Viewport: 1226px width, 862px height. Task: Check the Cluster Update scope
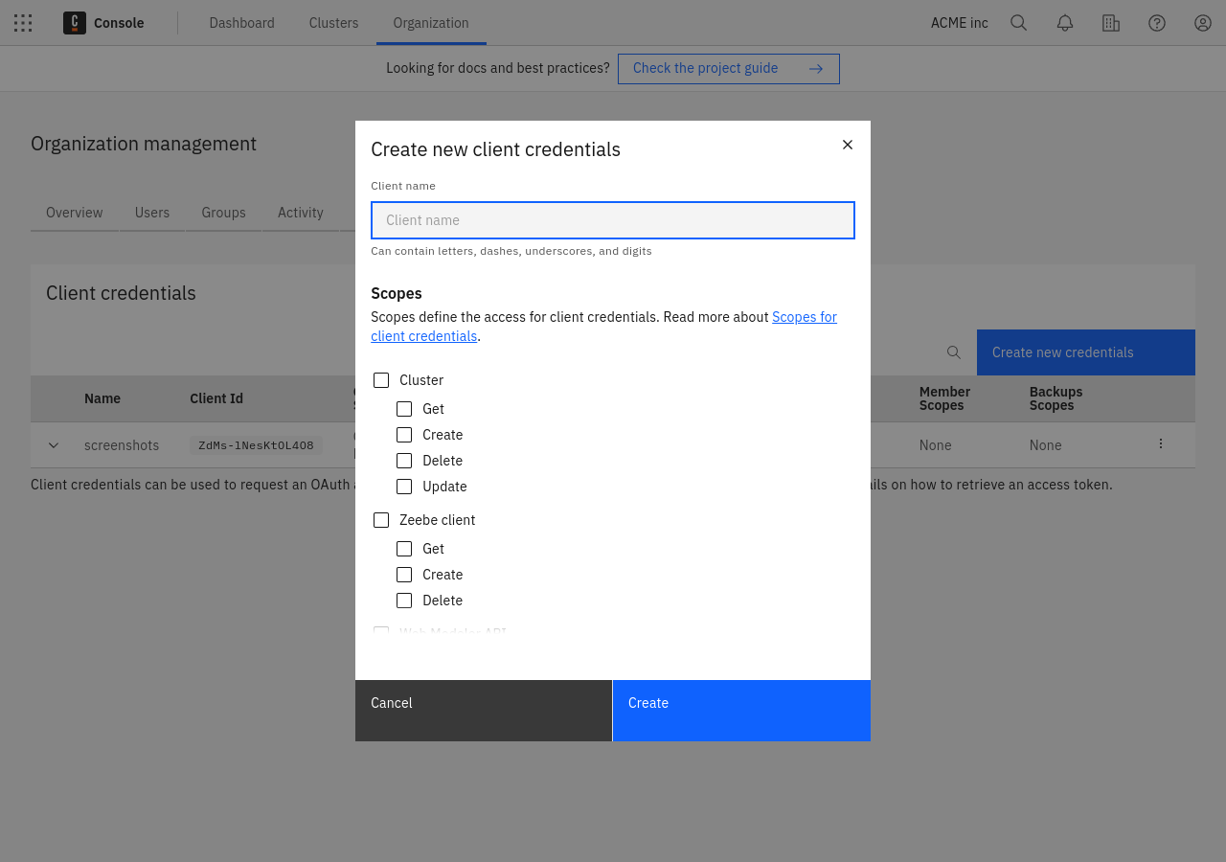404,487
